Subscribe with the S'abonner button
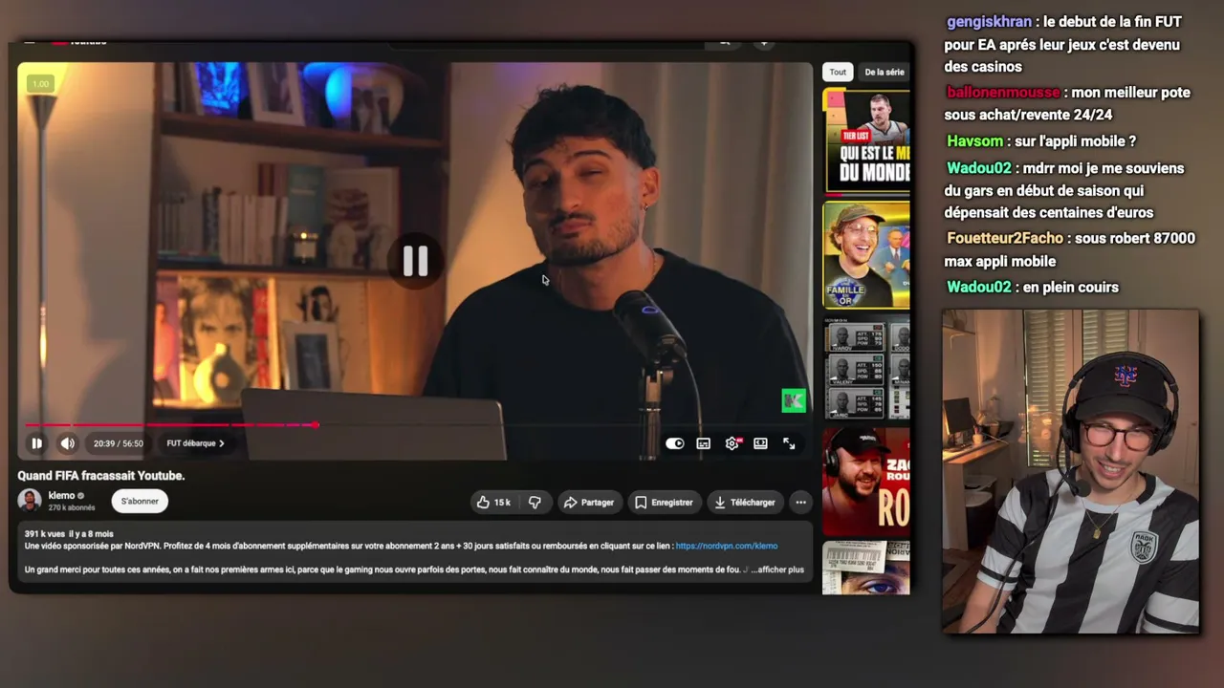Viewport: 1224px width, 688px height. point(140,501)
